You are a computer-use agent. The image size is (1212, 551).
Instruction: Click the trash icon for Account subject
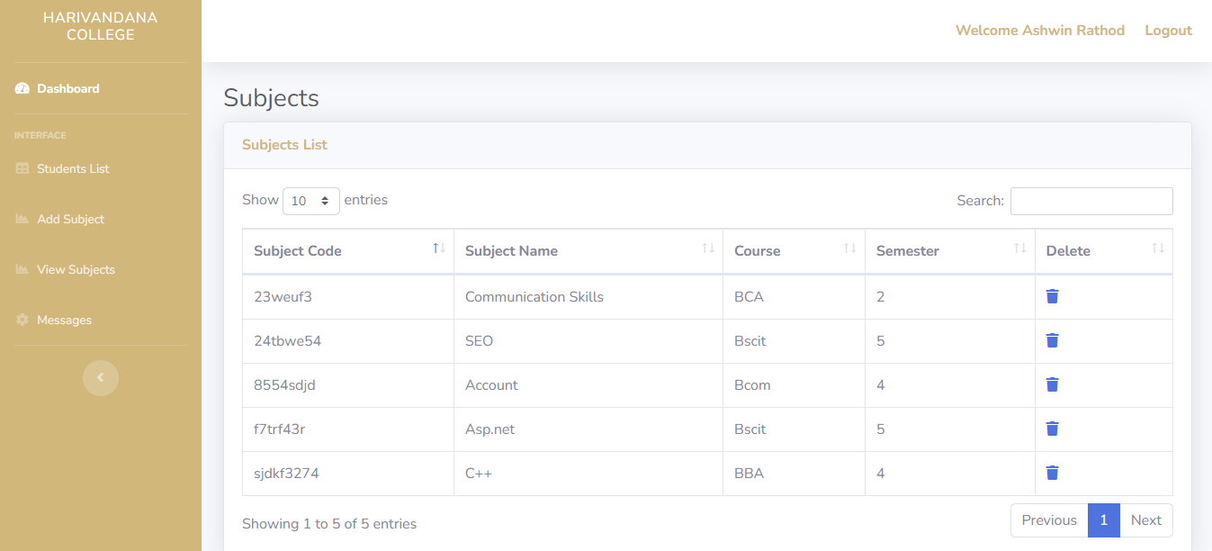[x=1052, y=384]
